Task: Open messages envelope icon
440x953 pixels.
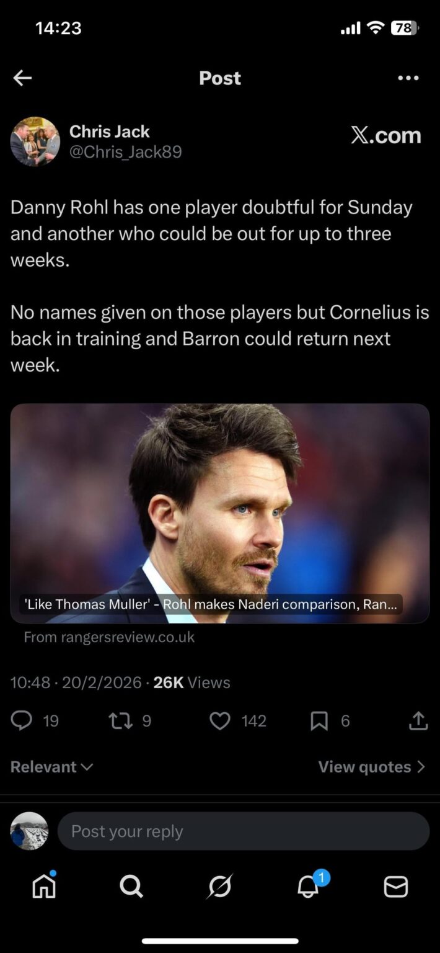Action: click(396, 887)
